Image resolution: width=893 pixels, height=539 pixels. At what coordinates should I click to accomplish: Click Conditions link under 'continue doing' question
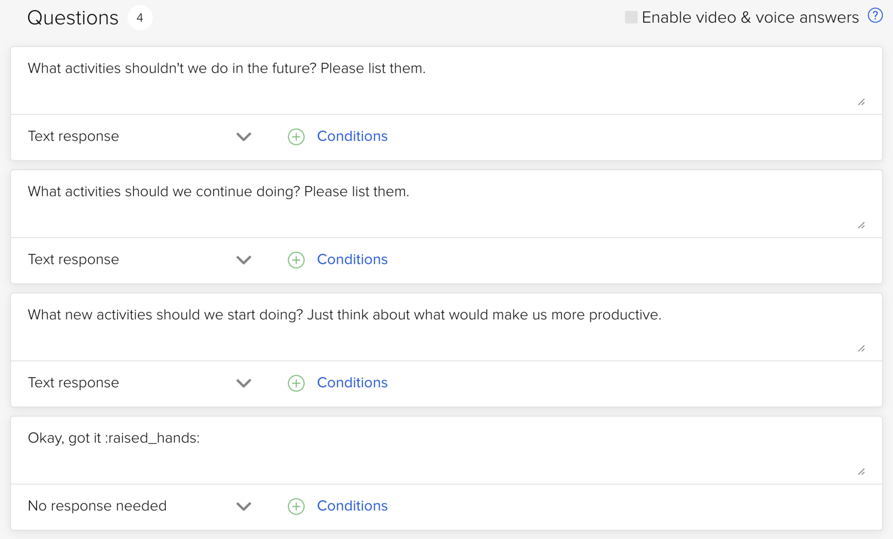tap(352, 260)
